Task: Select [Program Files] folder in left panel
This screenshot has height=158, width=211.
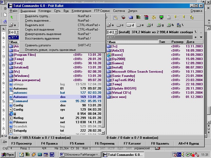Action: (55, 55)
